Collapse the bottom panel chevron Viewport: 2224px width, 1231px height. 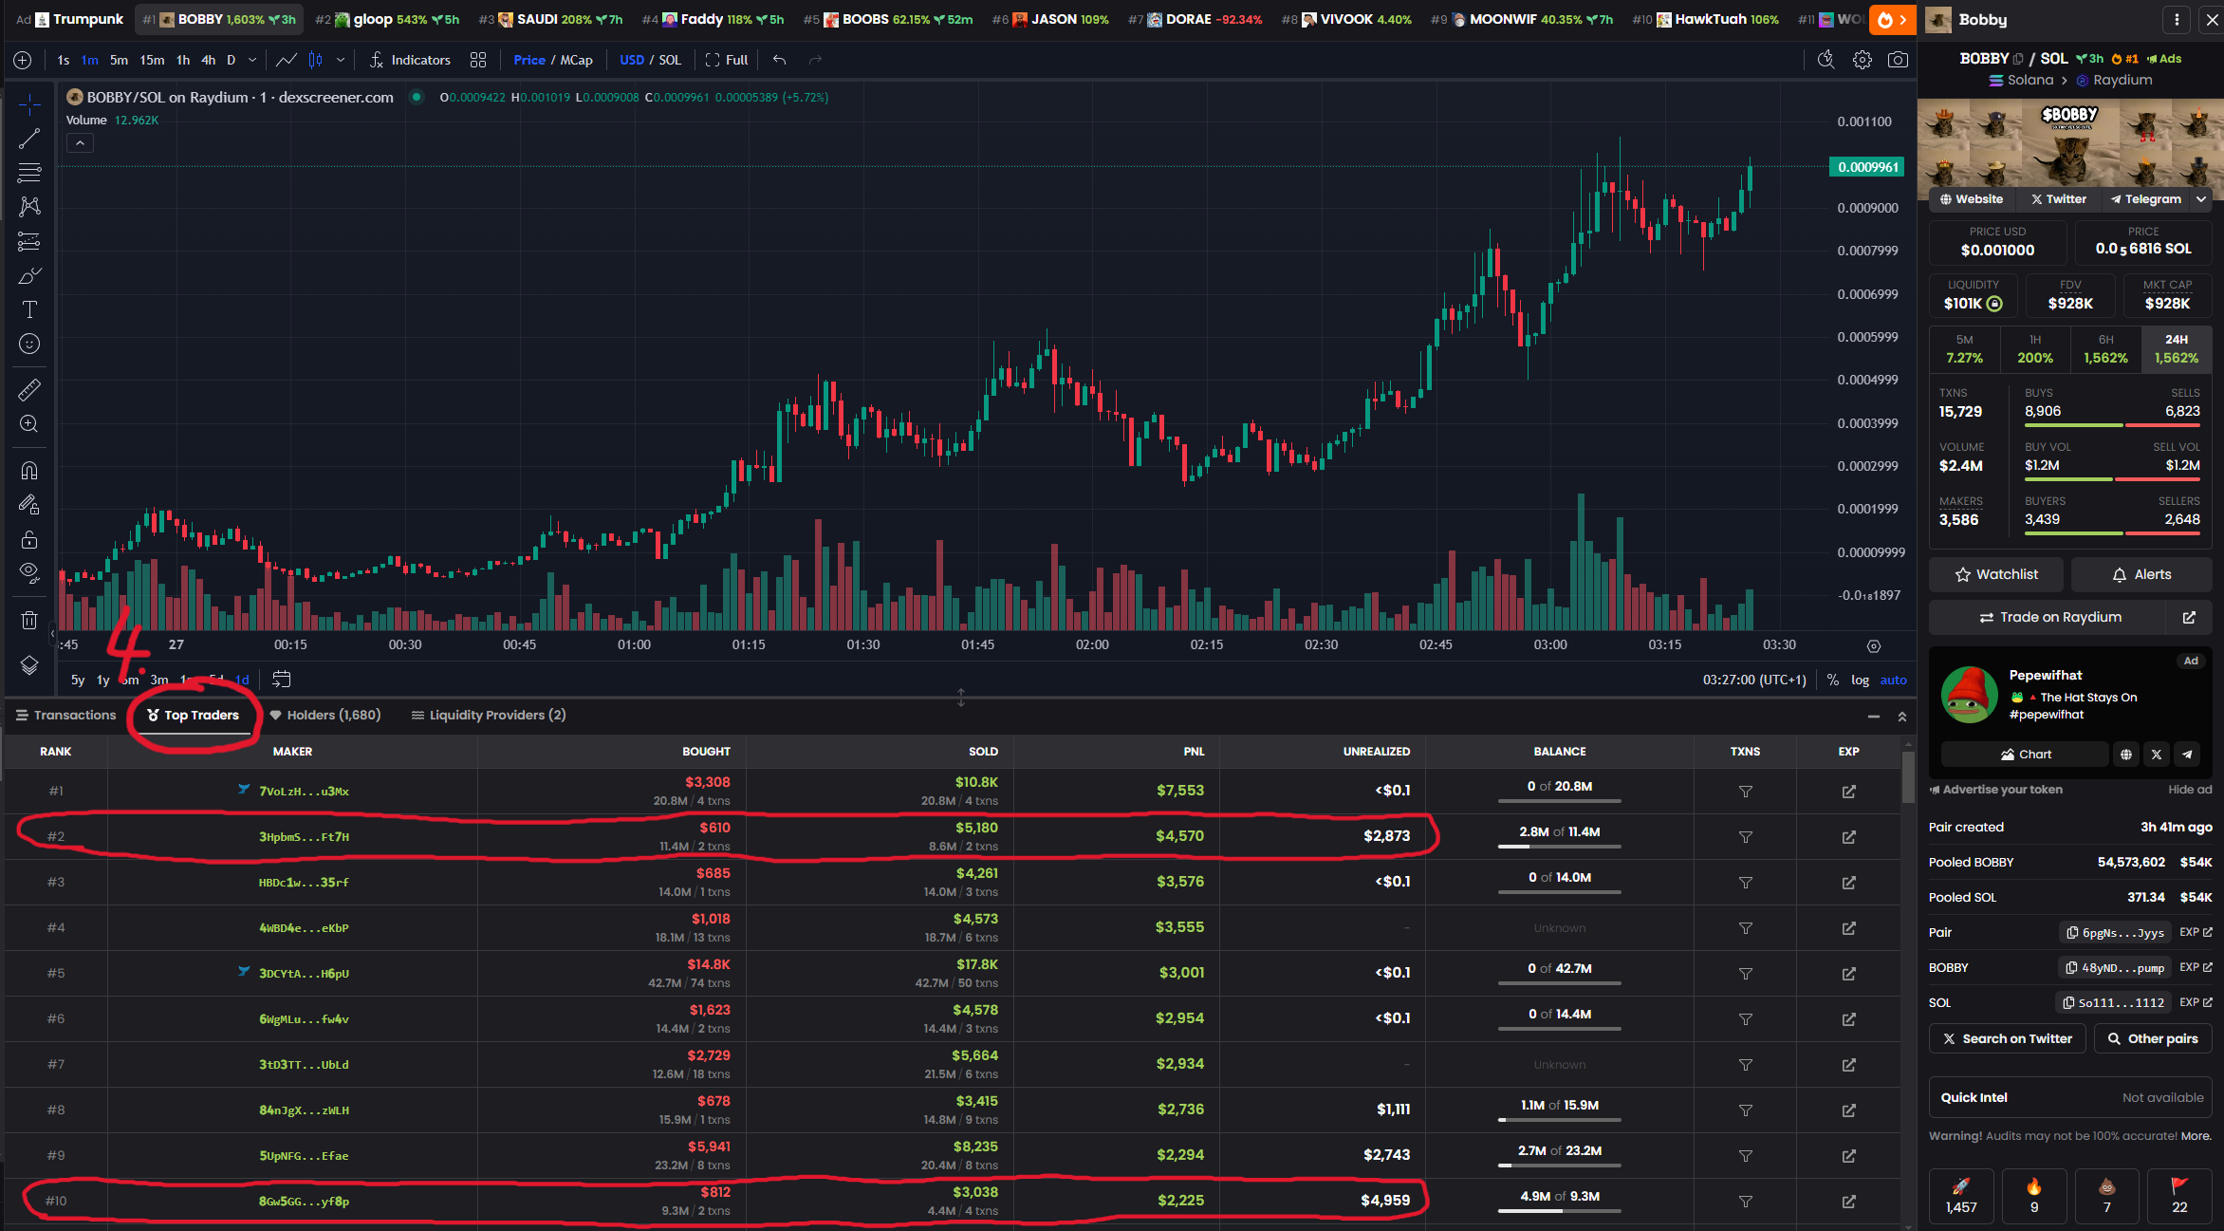[1902, 717]
